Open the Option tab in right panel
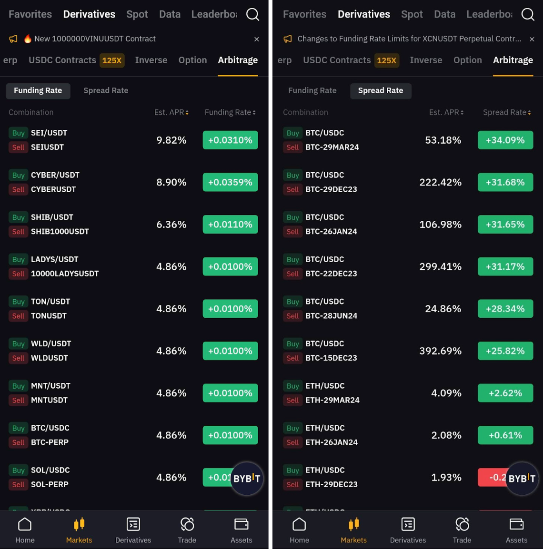Viewport: 543px width, 549px height. click(x=467, y=60)
